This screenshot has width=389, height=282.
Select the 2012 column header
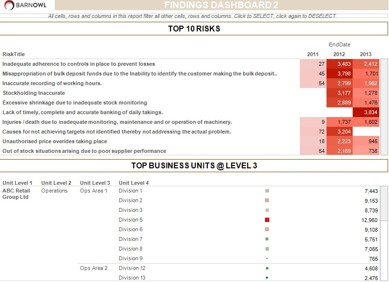click(339, 54)
